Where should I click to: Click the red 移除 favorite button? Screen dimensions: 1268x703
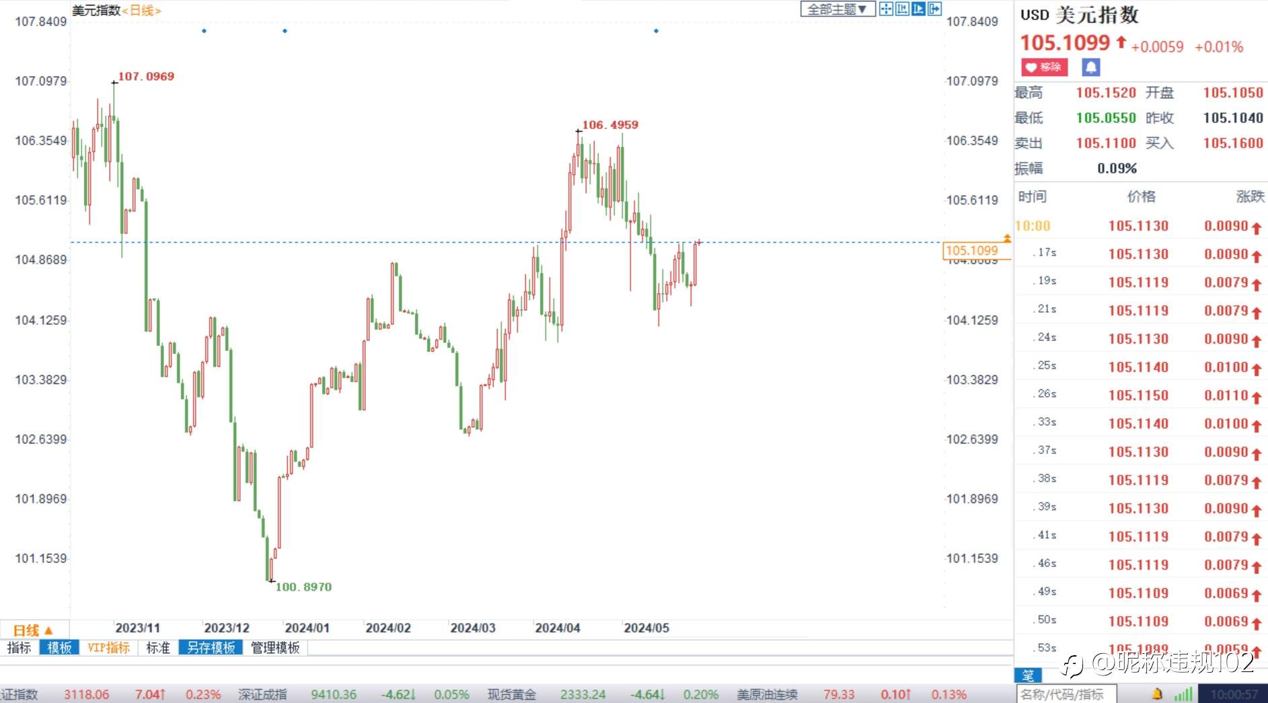[1044, 67]
